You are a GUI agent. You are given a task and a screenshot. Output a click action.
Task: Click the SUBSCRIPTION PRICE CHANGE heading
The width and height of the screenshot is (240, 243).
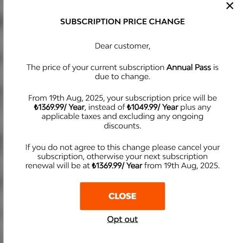(x=122, y=21)
